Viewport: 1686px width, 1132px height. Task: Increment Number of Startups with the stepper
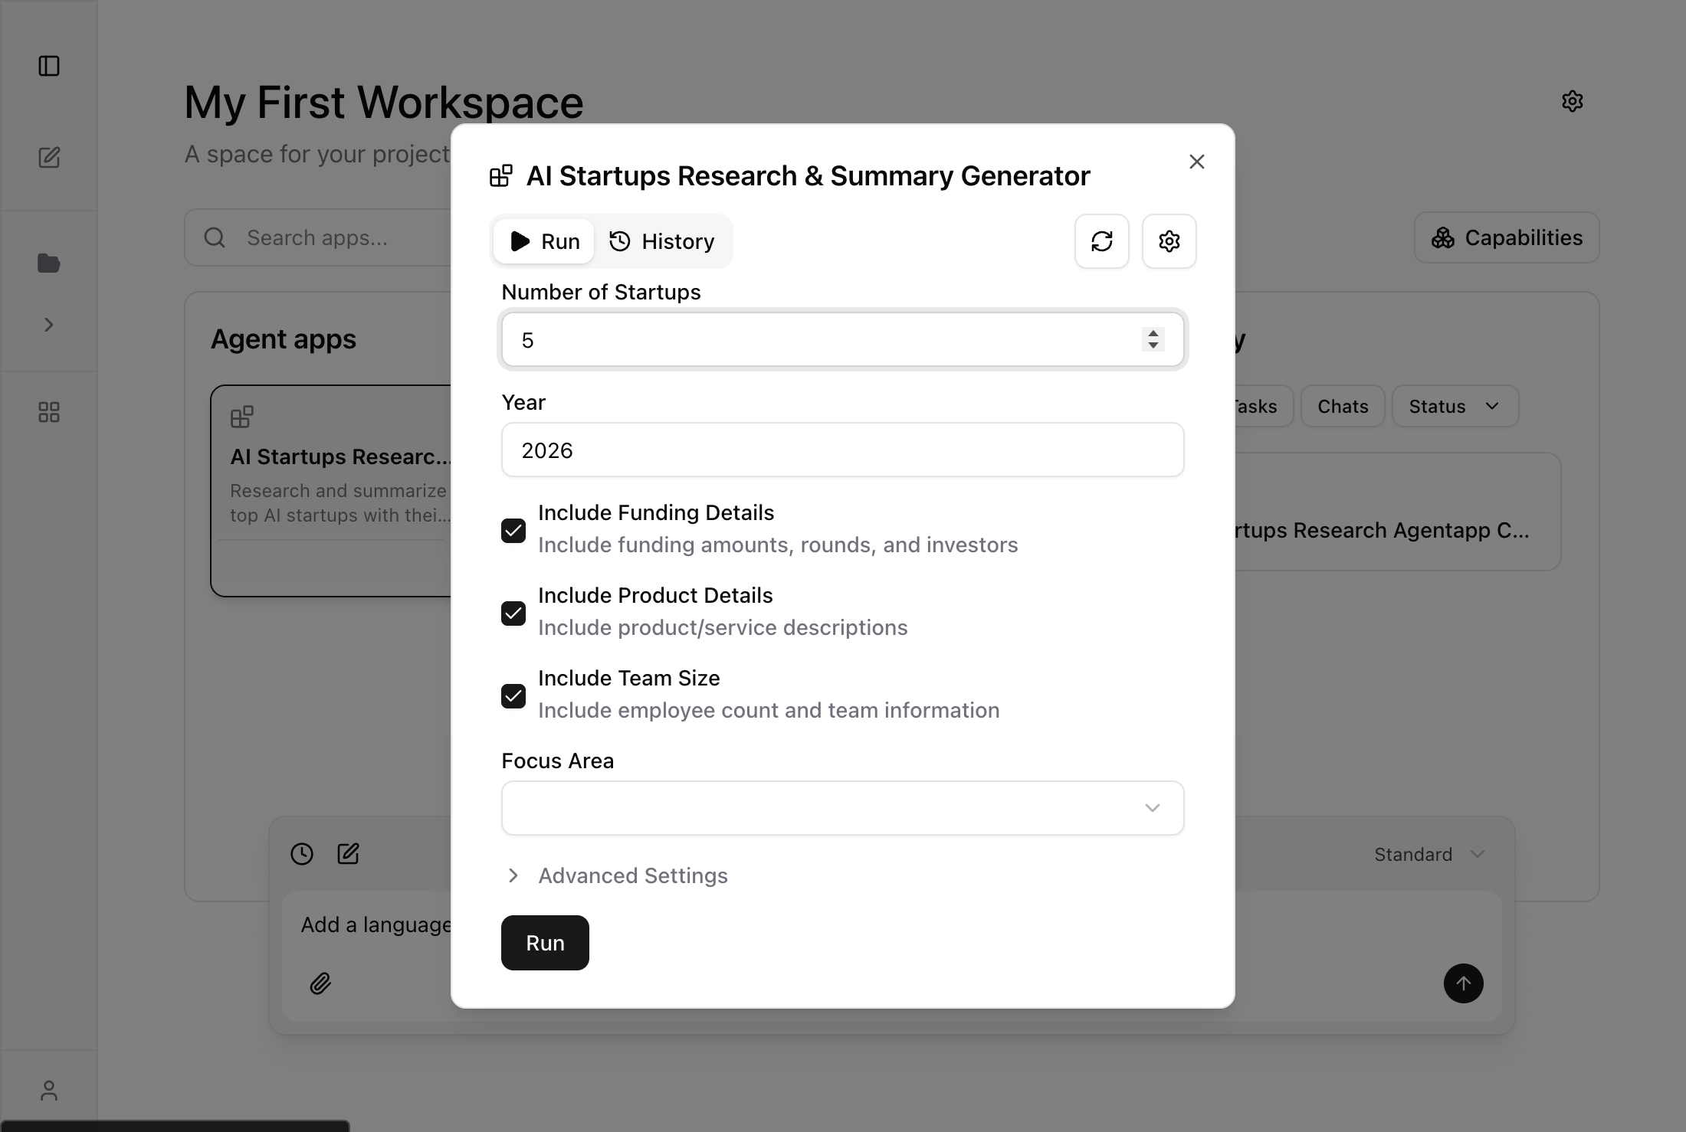1153,334
